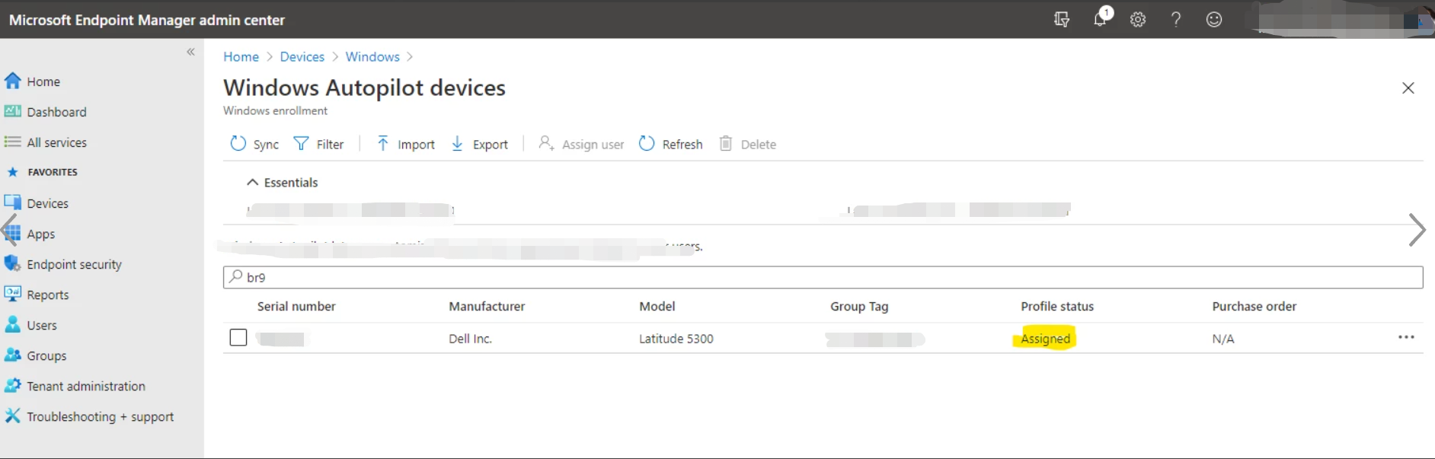1435x459 pixels.
Task: Sort by Serial number column header
Action: click(x=296, y=306)
